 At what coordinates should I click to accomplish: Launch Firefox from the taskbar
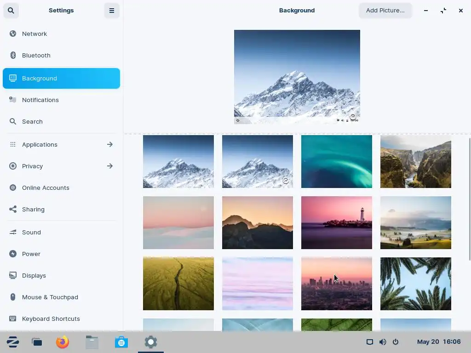coord(63,342)
